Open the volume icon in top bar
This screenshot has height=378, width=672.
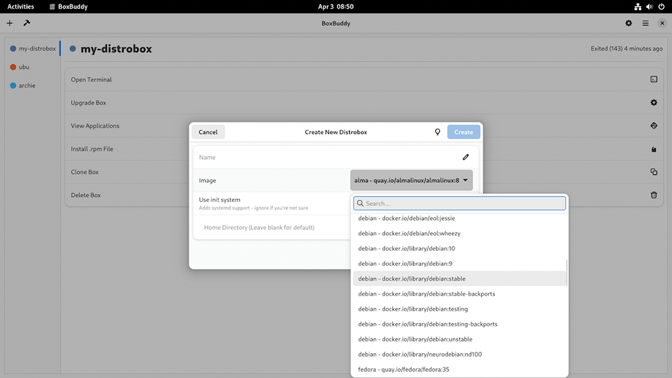(650, 7)
